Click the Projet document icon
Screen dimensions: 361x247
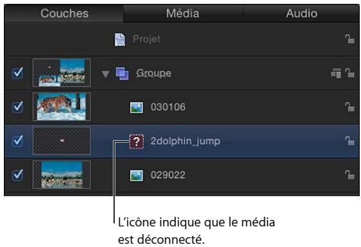[120, 39]
